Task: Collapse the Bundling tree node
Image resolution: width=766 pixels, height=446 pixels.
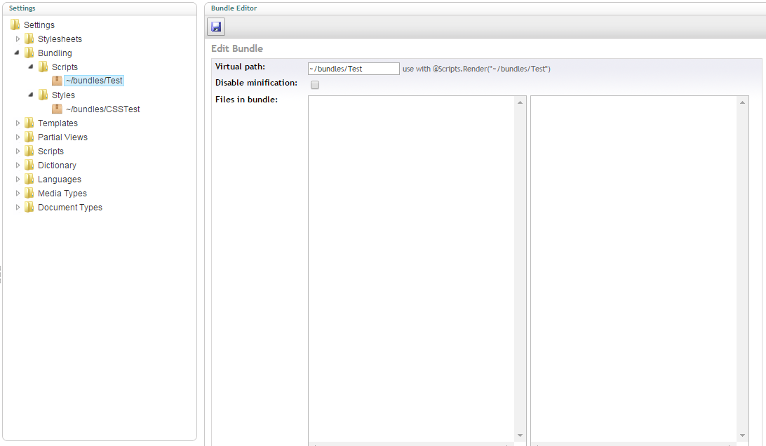Action: tap(18, 53)
